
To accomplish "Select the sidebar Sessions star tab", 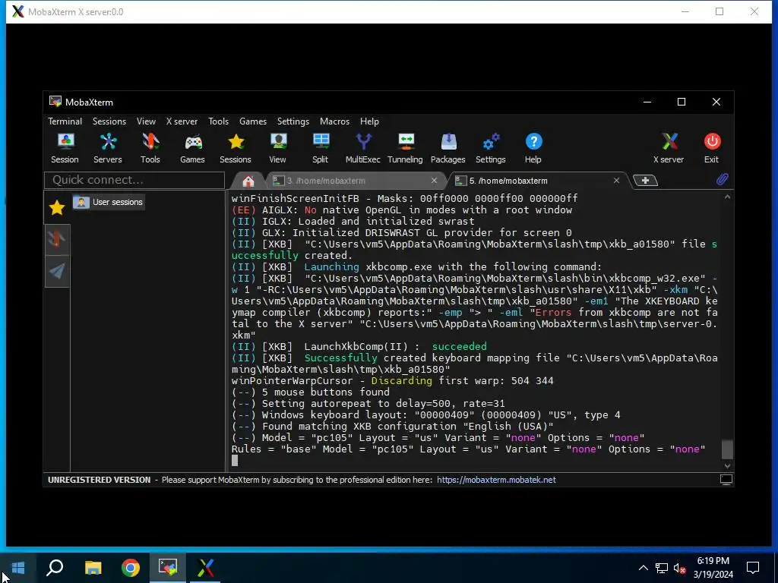I will pyautogui.click(x=57, y=208).
